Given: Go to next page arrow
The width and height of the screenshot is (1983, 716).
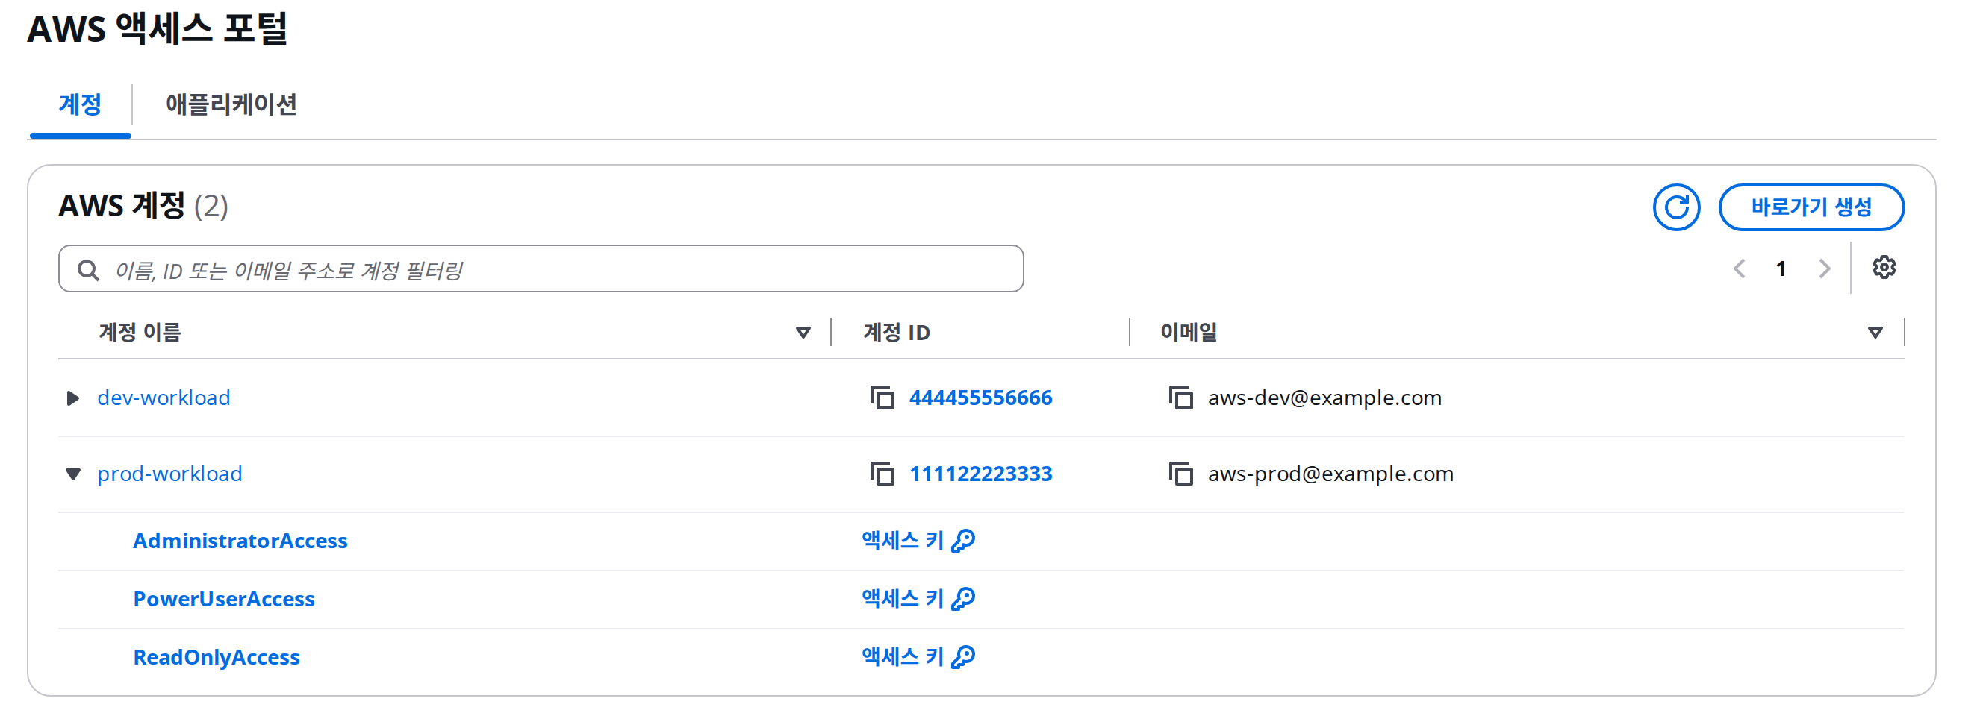Looking at the screenshot, I should coord(1824,268).
